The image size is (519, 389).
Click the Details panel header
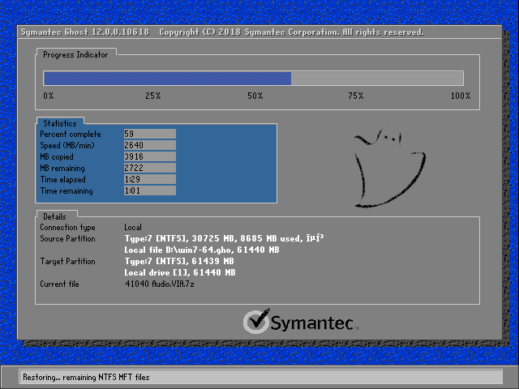pos(54,216)
